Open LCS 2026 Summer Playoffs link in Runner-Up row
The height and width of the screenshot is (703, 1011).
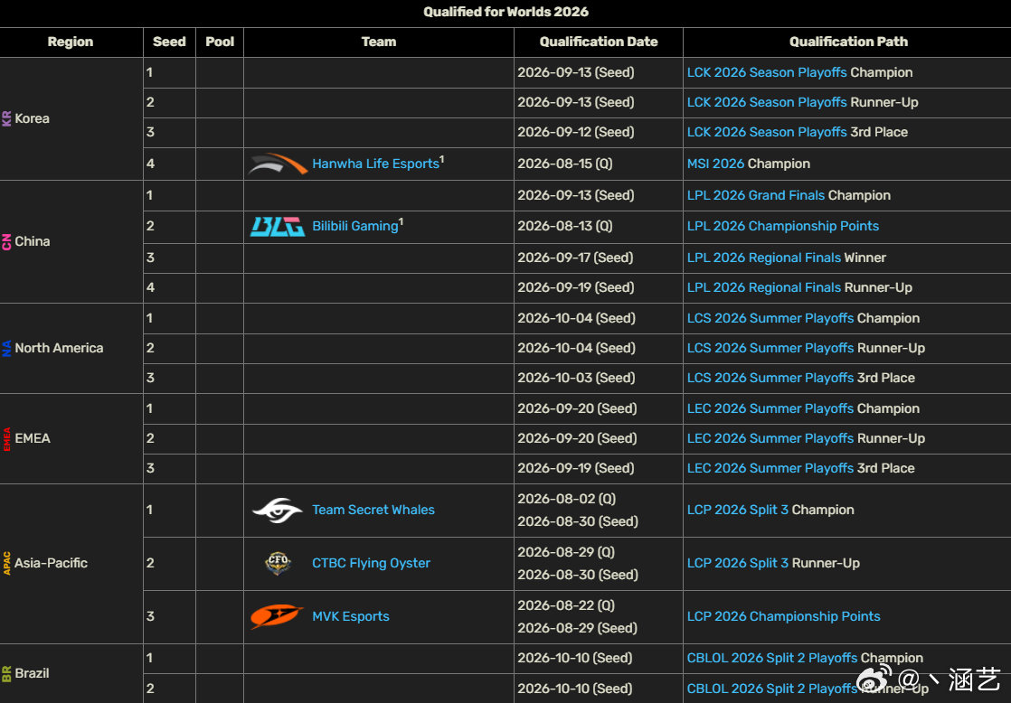pyautogui.click(x=770, y=348)
